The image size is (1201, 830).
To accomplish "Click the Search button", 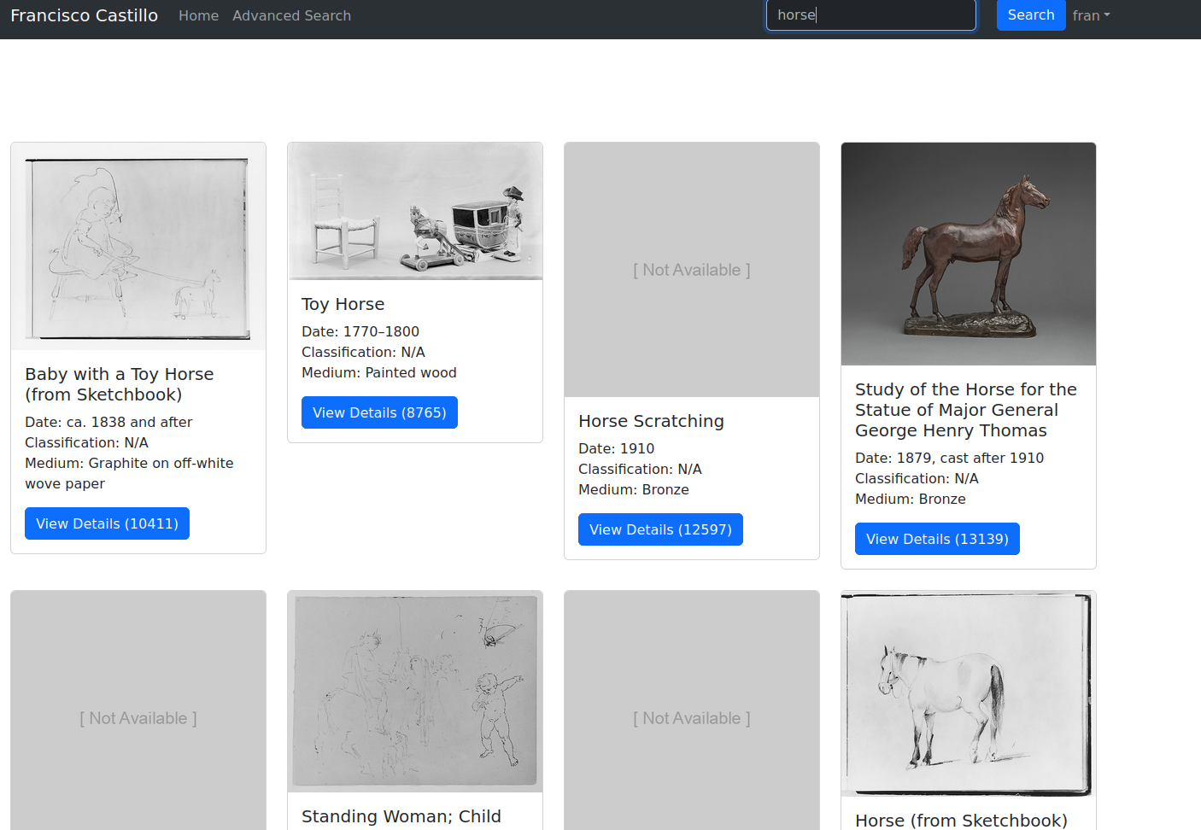I will tap(1031, 15).
